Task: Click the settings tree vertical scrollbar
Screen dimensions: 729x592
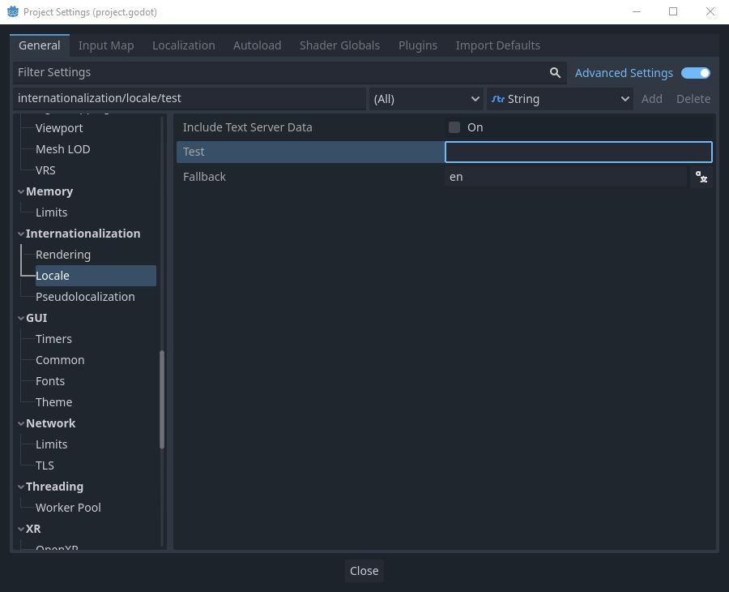Action: click(162, 399)
